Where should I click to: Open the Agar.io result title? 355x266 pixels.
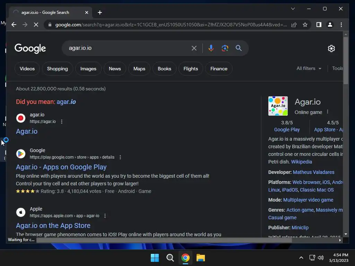pos(27,131)
